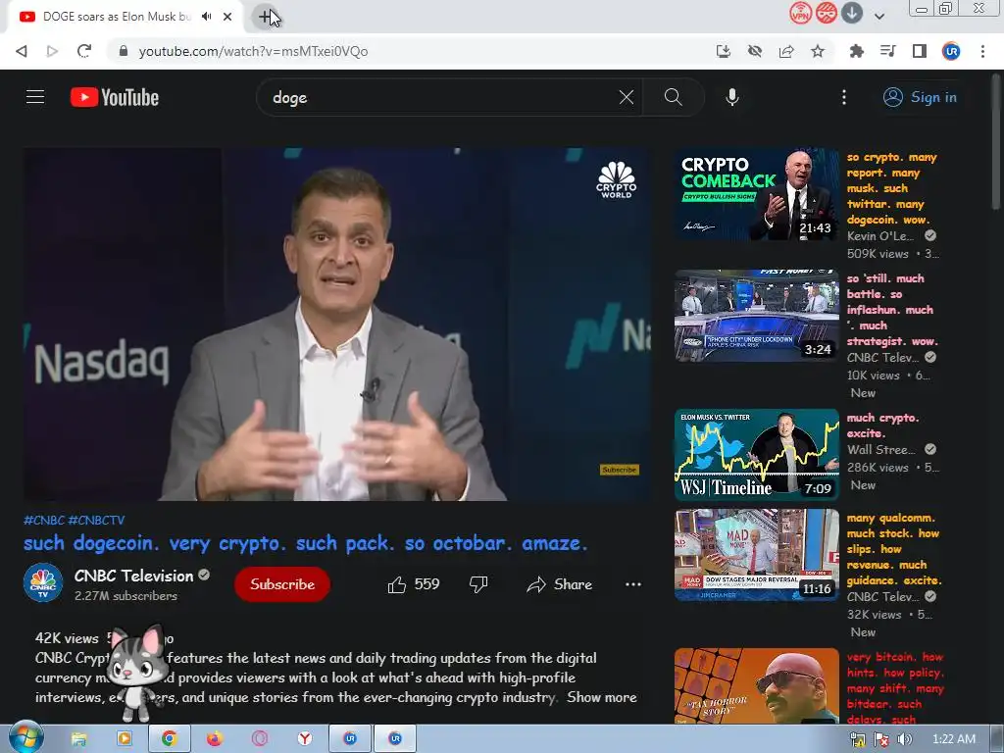Image resolution: width=1004 pixels, height=753 pixels.
Task: Click the search magnifier button
Action: click(673, 97)
